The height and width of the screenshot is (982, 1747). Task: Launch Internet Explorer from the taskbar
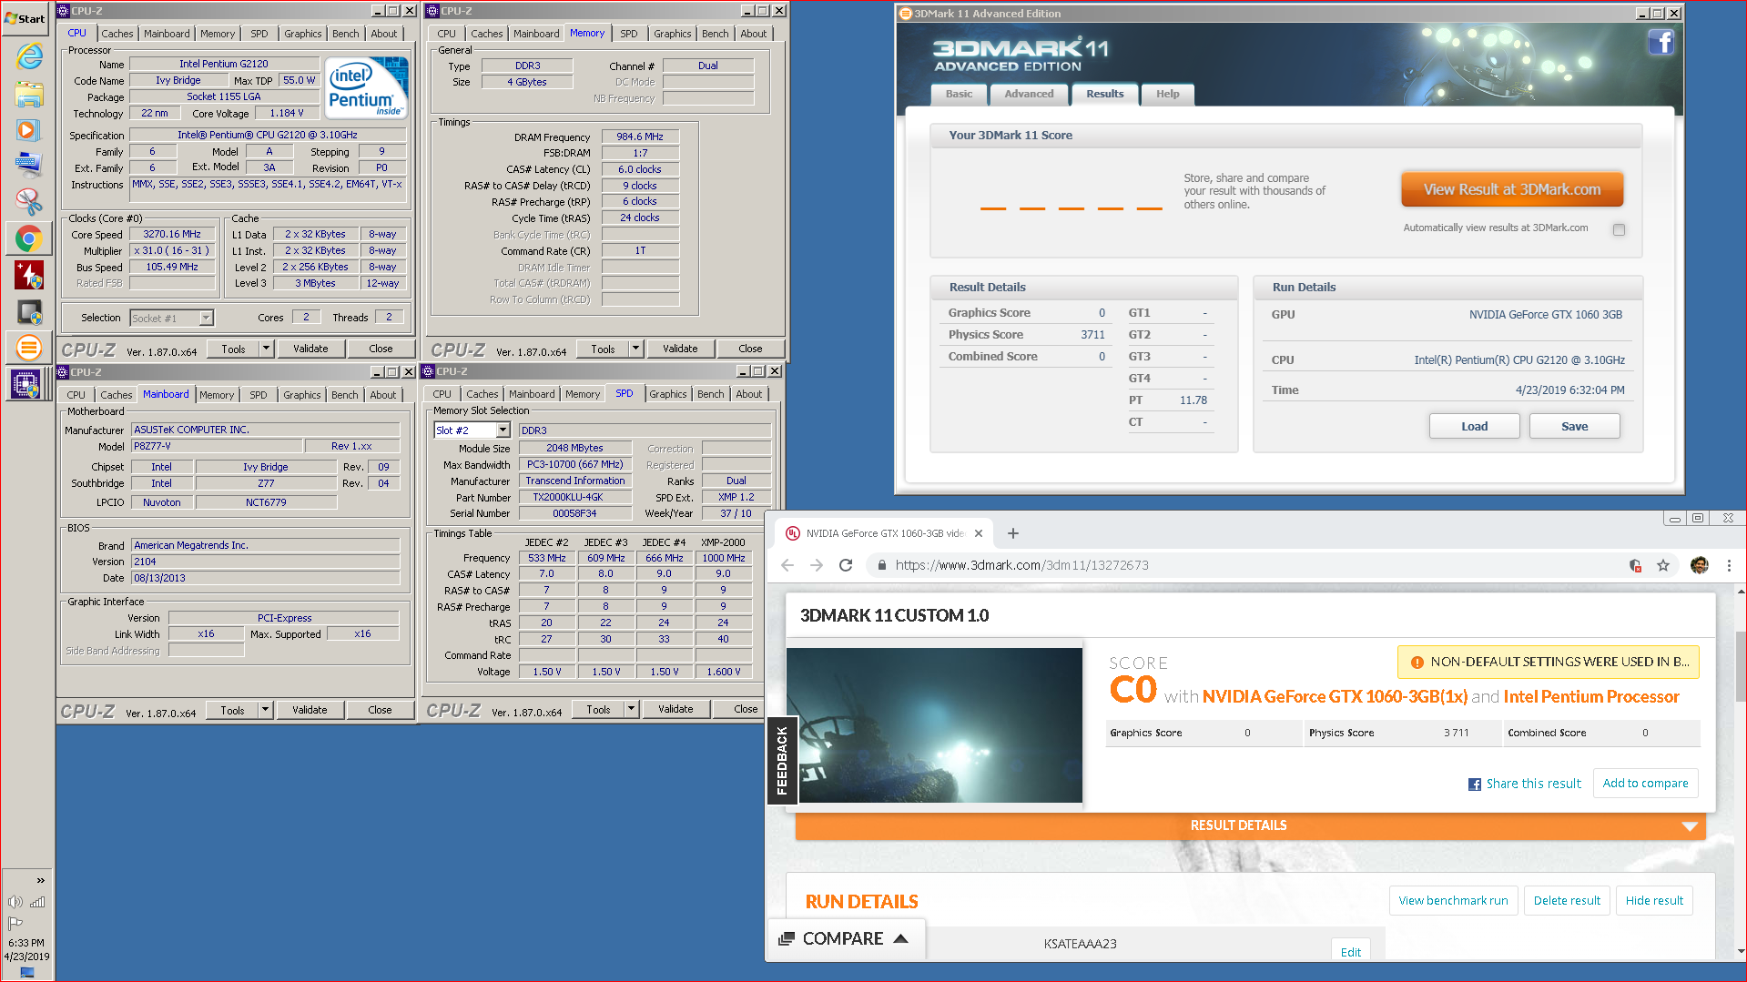[29, 56]
